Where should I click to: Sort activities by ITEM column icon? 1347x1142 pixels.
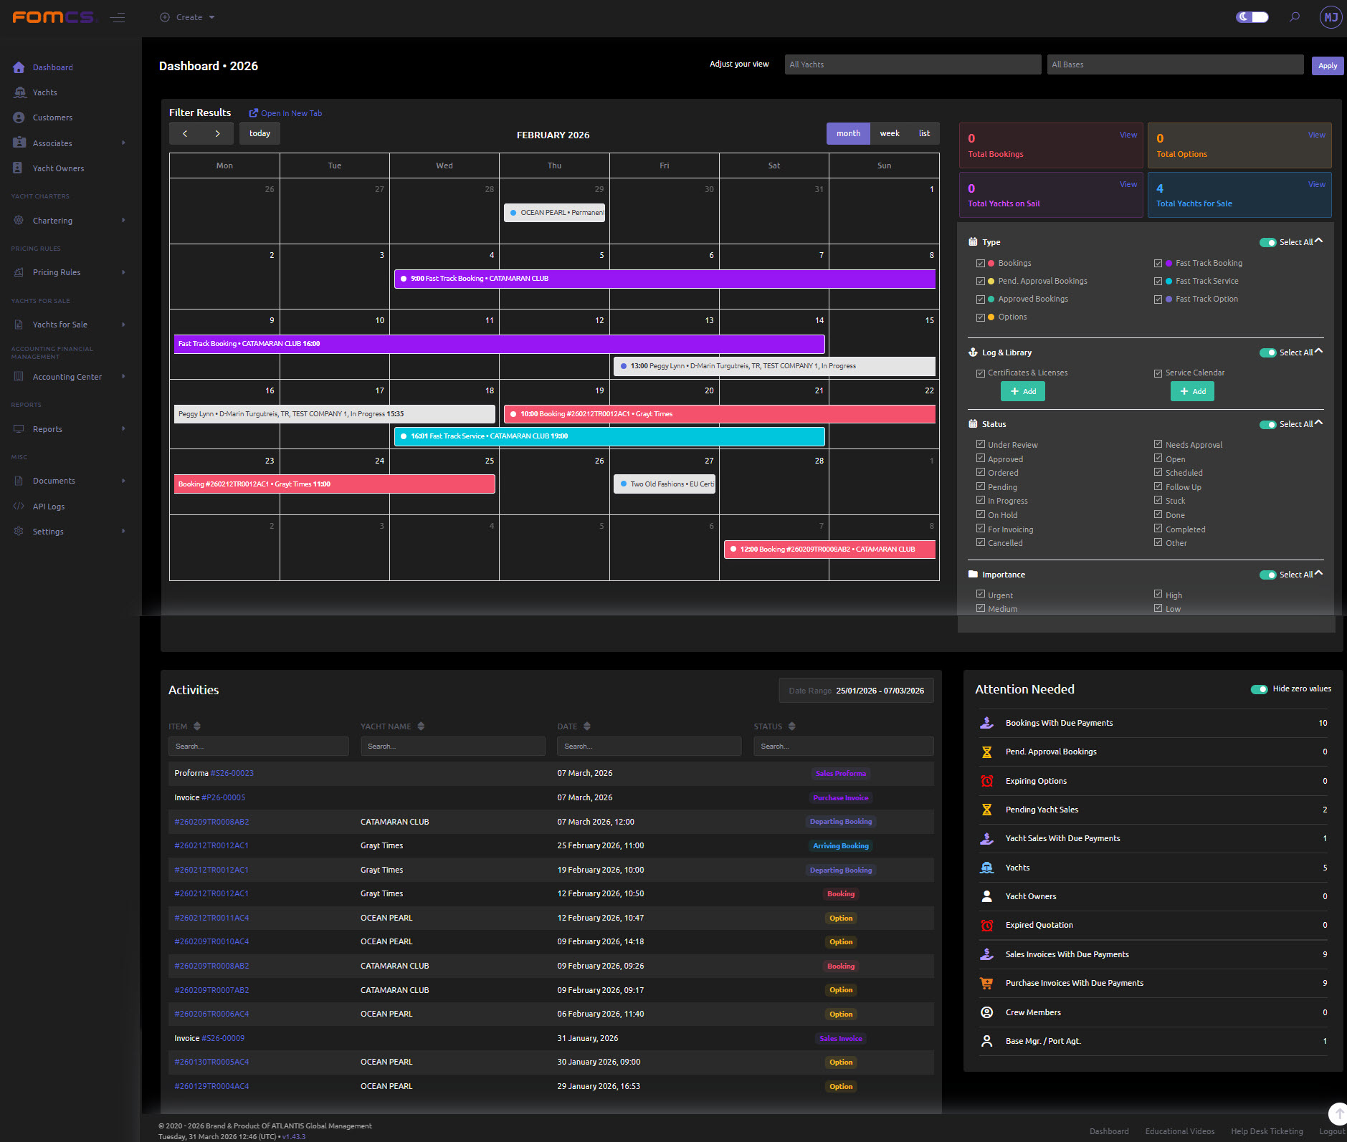click(197, 726)
